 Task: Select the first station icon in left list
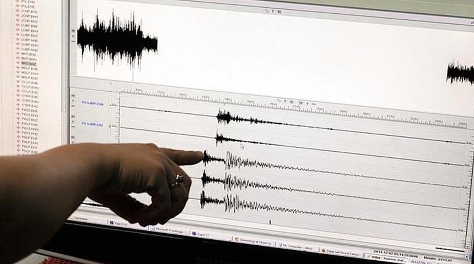point(18,2)
